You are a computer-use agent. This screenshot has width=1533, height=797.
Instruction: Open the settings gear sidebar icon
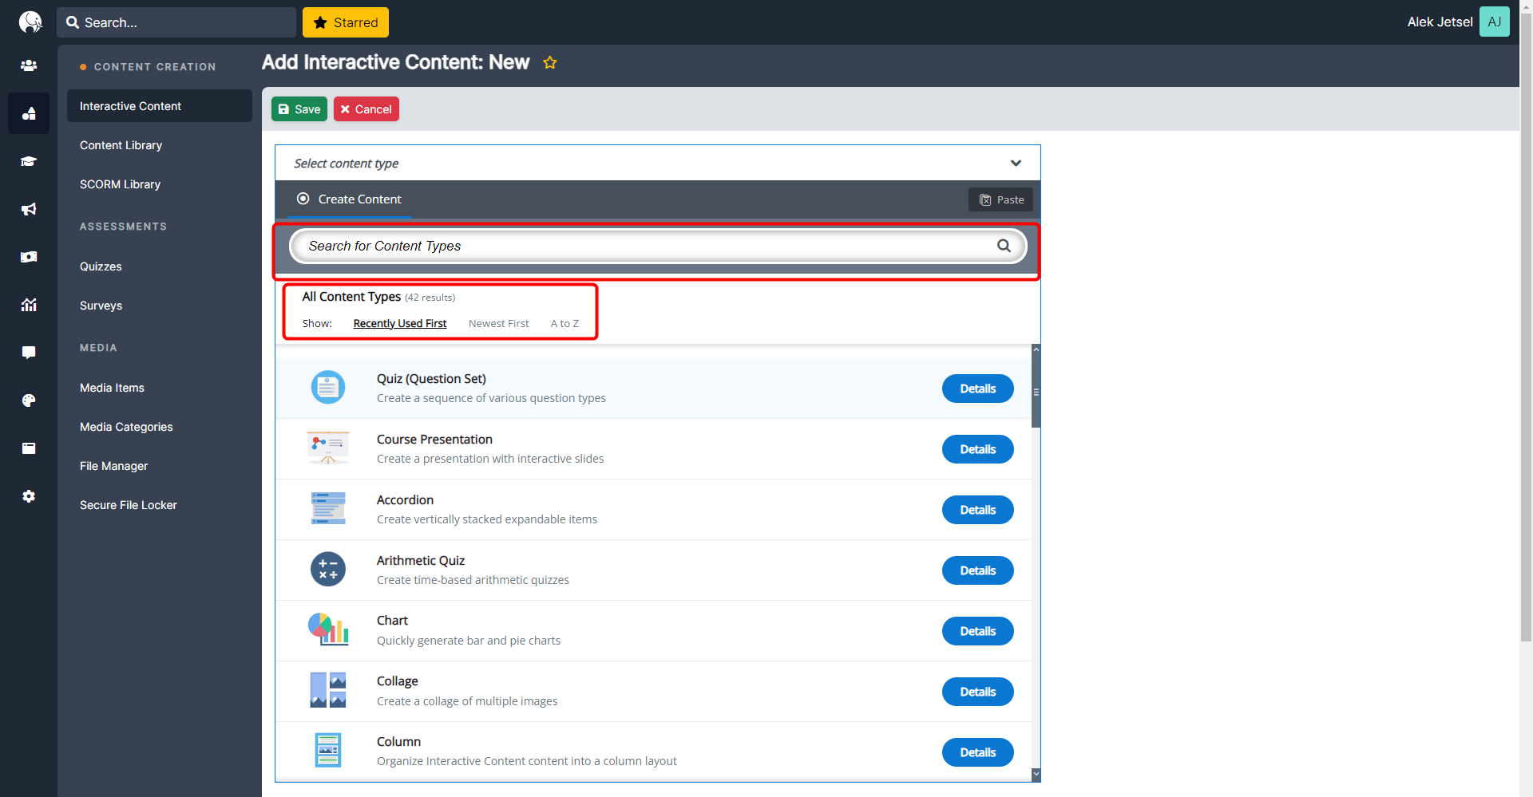pyautogui.click(x=29, y=496)
